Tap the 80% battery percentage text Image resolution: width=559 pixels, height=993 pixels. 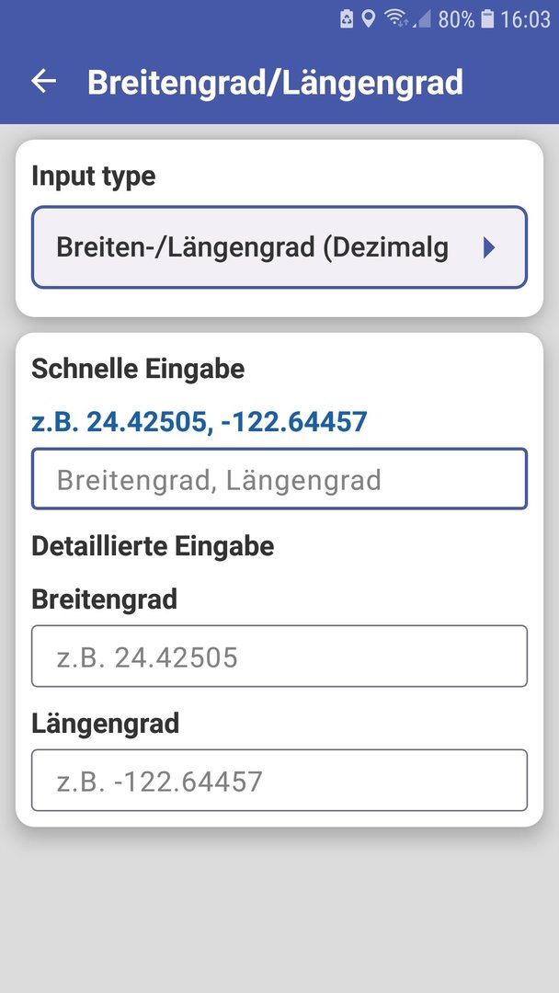click(x=456, y=19)
